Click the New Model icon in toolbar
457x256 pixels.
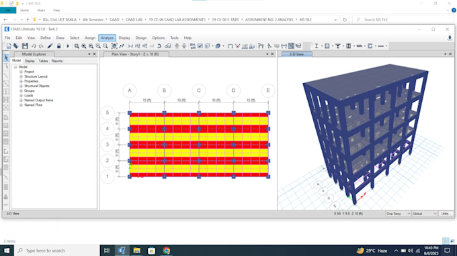[x=9, y=46]
